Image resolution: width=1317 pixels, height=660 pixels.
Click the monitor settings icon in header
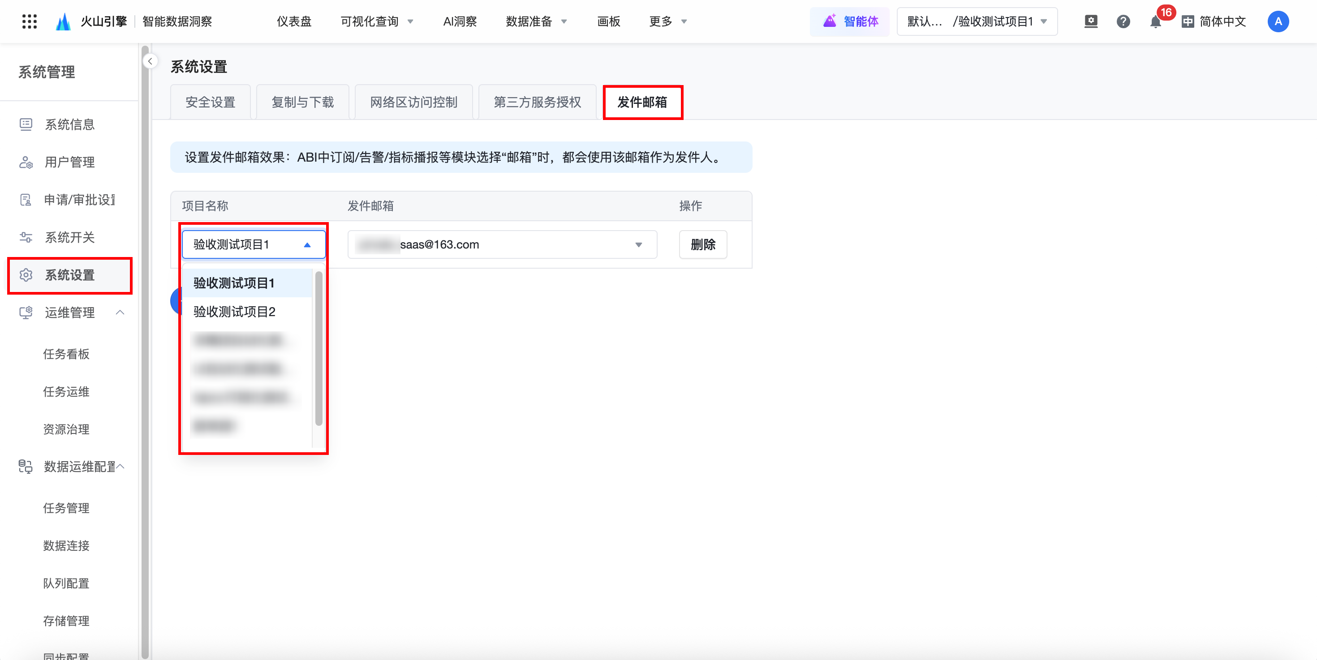1090,21
